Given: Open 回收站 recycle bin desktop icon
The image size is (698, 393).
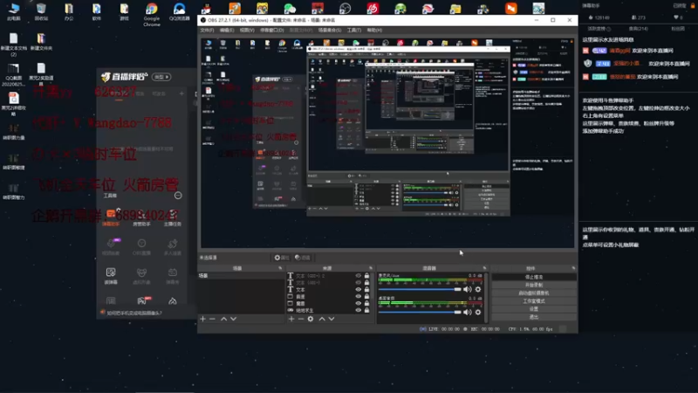Looking at the screenshot, I should [x=41, y=12].
